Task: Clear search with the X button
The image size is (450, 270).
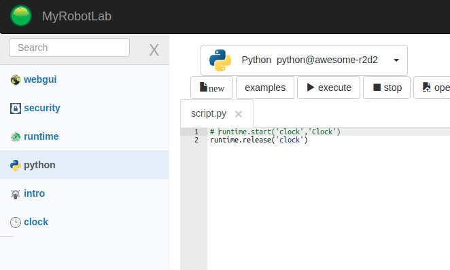Action: (x=154, y=50)
